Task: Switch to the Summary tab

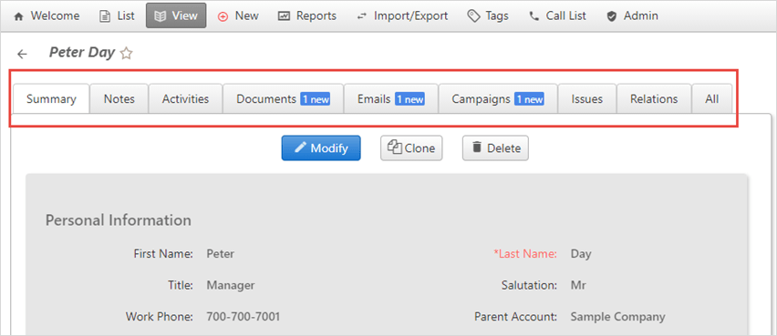Action: coord(51,98)
